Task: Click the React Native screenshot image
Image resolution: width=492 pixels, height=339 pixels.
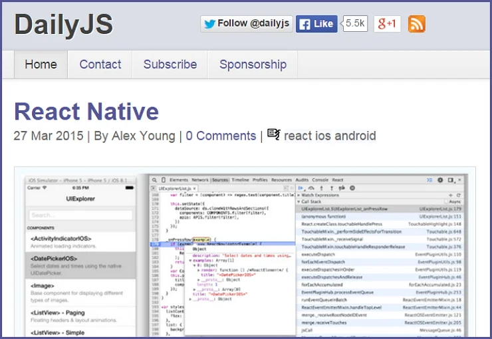Action: (x=245, y=253)
